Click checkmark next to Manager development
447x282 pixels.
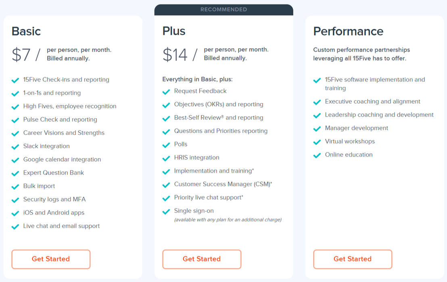point(317,129)
